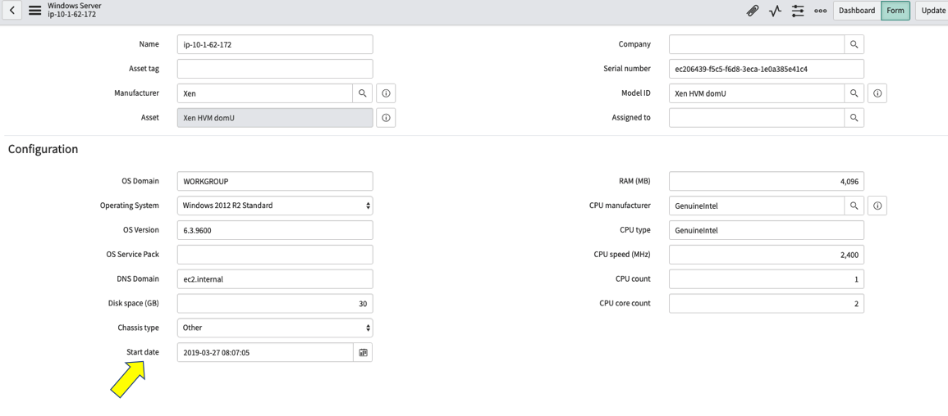The width and height of the screenshot is (948, 416).
Task: Expand the Operating System dropdown
Action: [275, 206]
